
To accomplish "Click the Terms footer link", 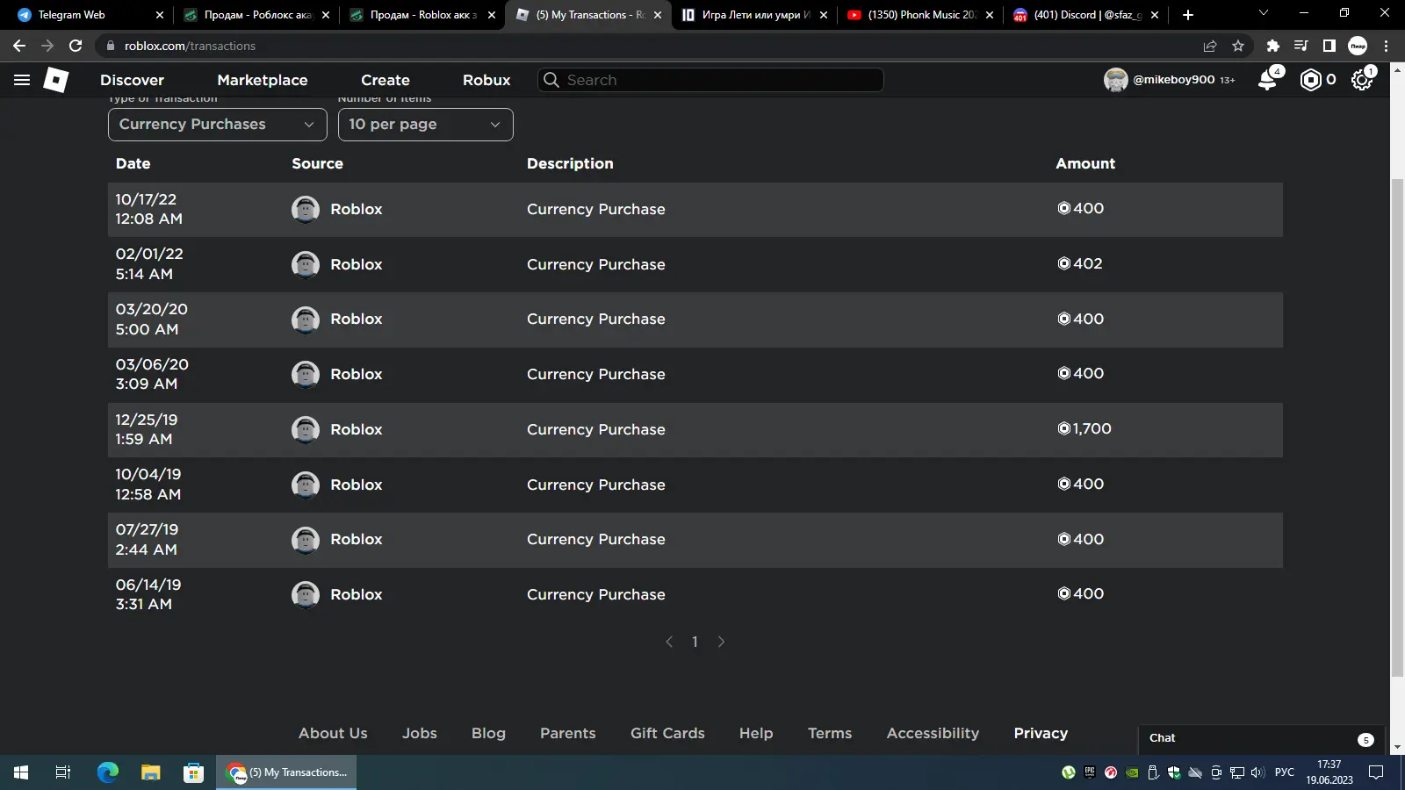I will 830,733.
